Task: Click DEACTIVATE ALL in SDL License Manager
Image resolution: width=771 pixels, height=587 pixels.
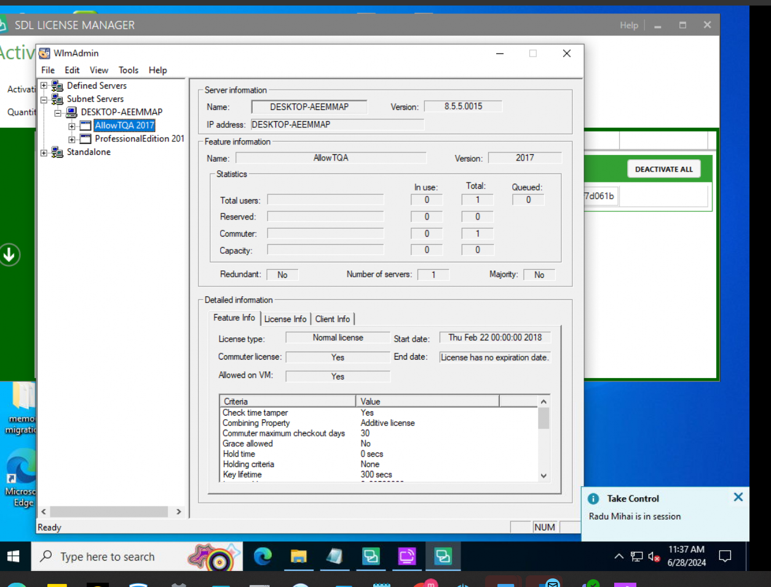Action: [663, 169]
